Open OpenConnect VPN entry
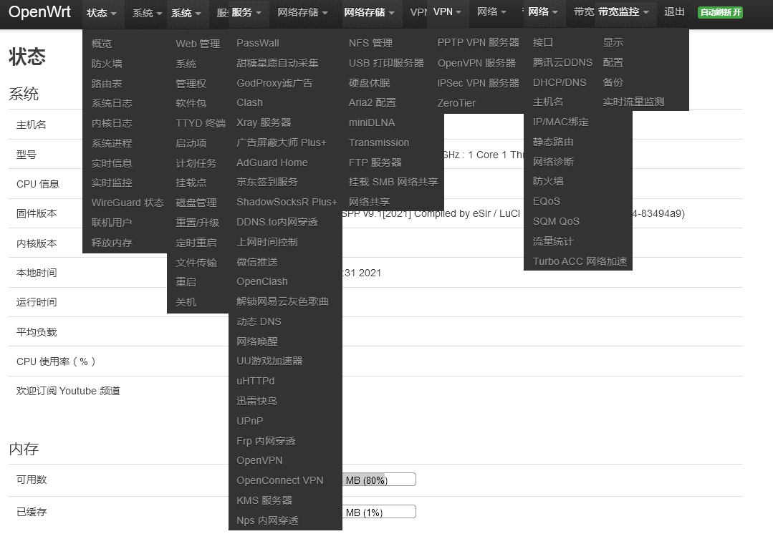Image resolution: width=773 pixels, height=544 pixels. click(280, 480)
